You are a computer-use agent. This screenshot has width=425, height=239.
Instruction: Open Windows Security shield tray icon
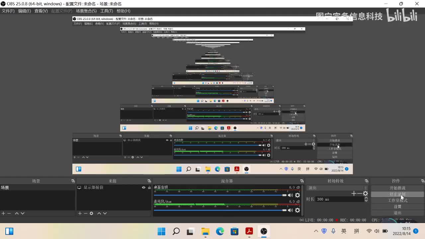324,231
